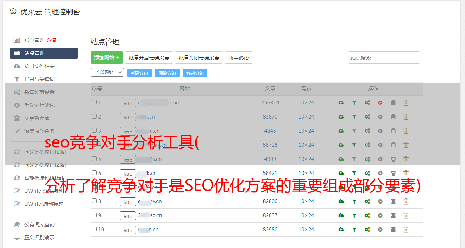Click the cloud upload icon in row 6
The height and width of the screenshot is (248, 465).
click(341, 173)
